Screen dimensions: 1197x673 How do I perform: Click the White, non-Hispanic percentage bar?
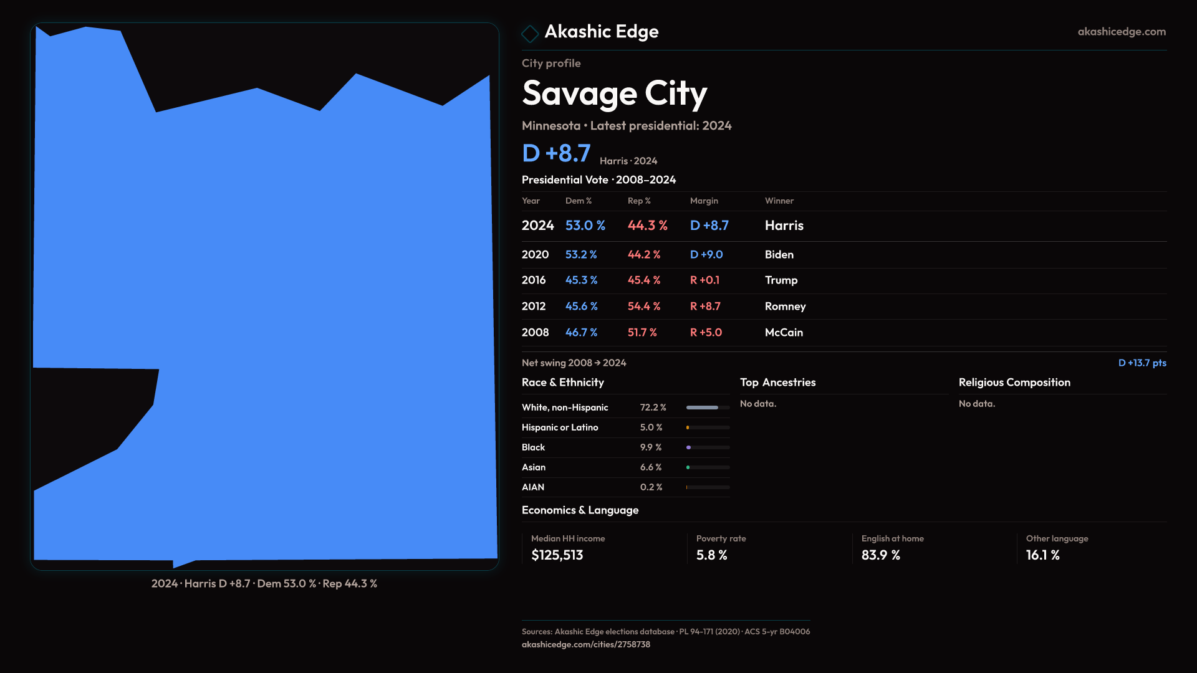708,408
